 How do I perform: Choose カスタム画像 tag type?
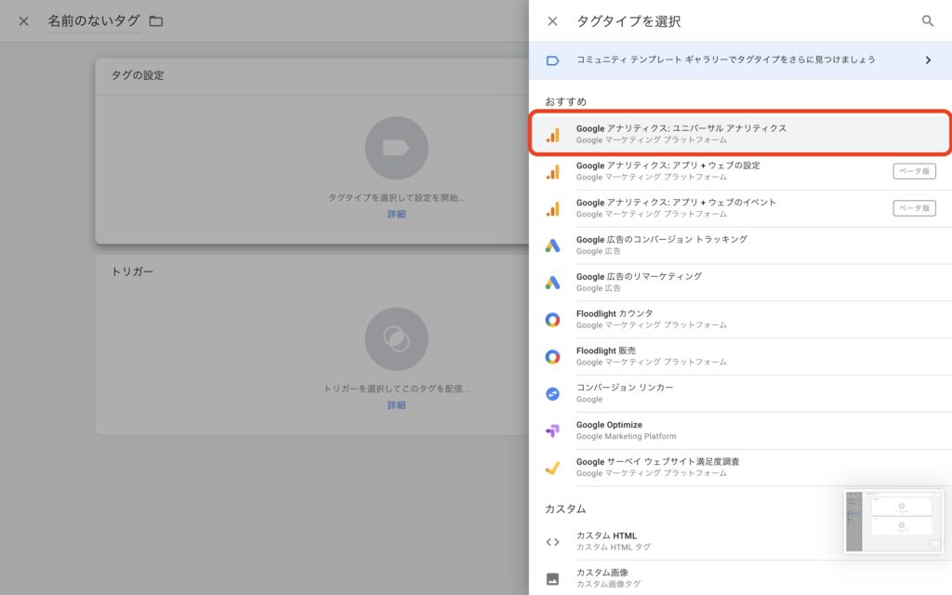(x=740, y=578)
